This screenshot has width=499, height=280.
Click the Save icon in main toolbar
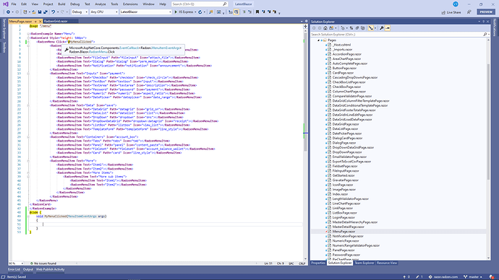(40, 12)
